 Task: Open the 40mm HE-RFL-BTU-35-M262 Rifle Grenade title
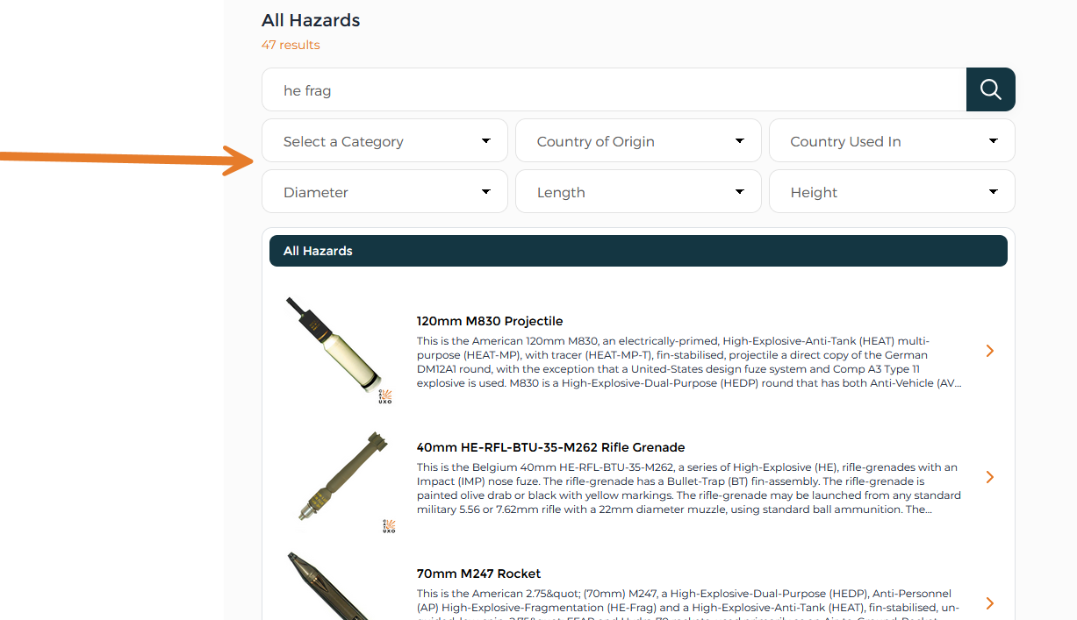pyautogui.click(x=550, y=447)
